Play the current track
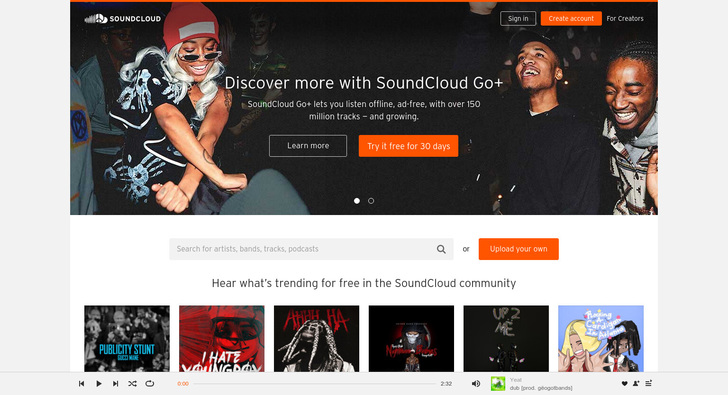728x395 pixels. pyautogui.click(x=99, y=384)
